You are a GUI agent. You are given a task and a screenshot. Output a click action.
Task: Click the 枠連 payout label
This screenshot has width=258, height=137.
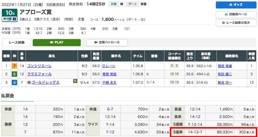93,109
